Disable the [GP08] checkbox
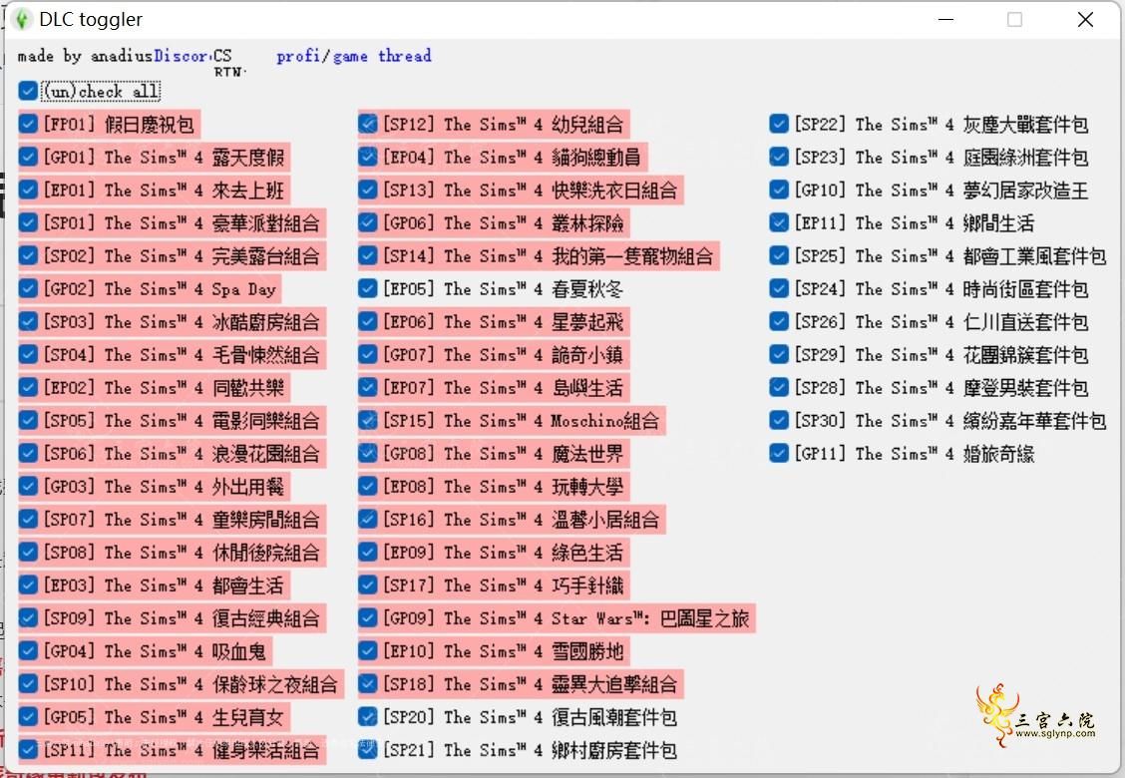Viewport: 1125px width, 778px height. coord(367,454)
